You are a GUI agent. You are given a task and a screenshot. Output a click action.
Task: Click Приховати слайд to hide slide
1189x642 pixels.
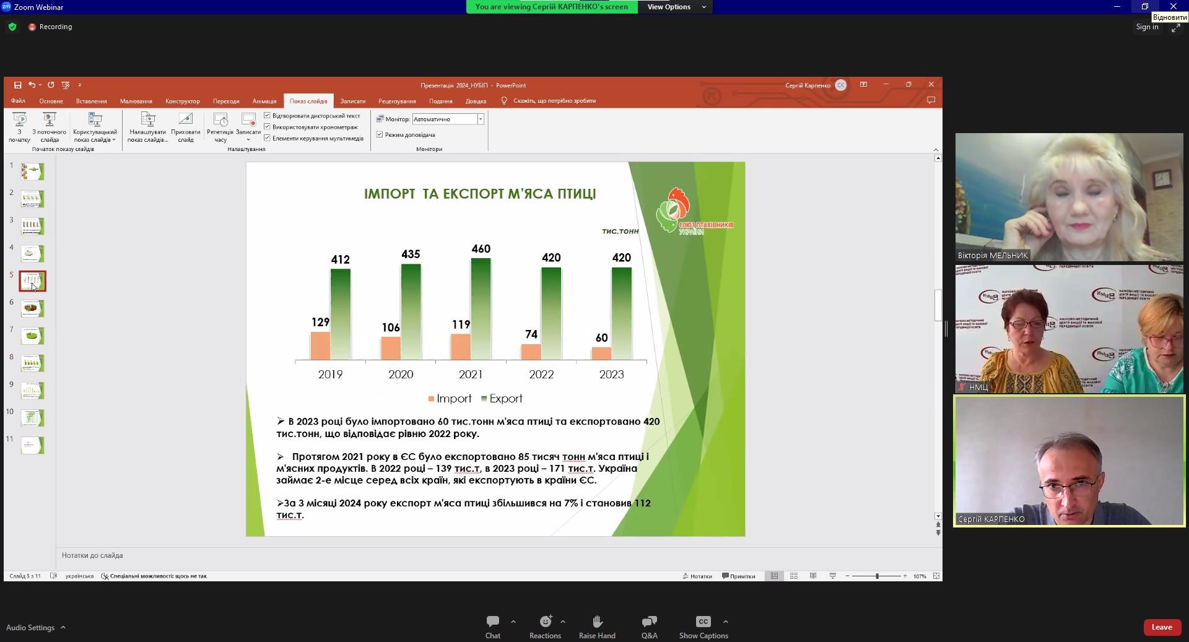click(x=186, y=128)
